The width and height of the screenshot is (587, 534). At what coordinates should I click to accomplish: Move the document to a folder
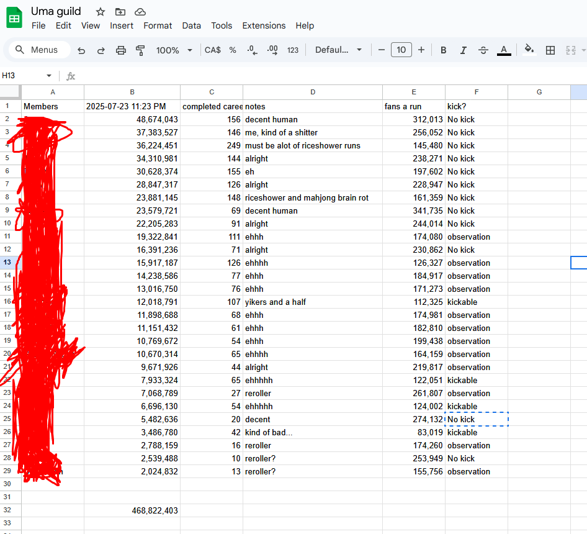click(120, 12)
